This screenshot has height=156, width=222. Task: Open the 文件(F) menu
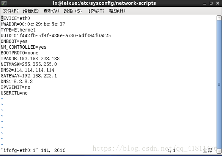[11, 11]
